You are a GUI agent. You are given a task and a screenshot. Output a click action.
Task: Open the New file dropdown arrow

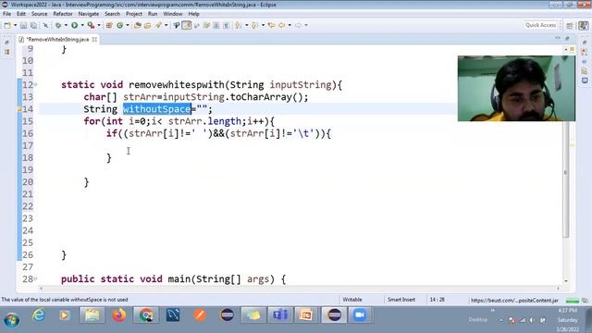15,25
